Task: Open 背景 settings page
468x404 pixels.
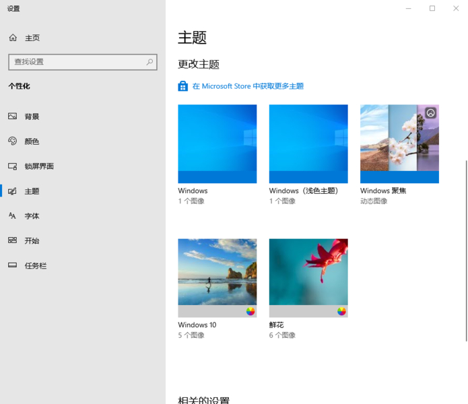Action: click(83, 116)
